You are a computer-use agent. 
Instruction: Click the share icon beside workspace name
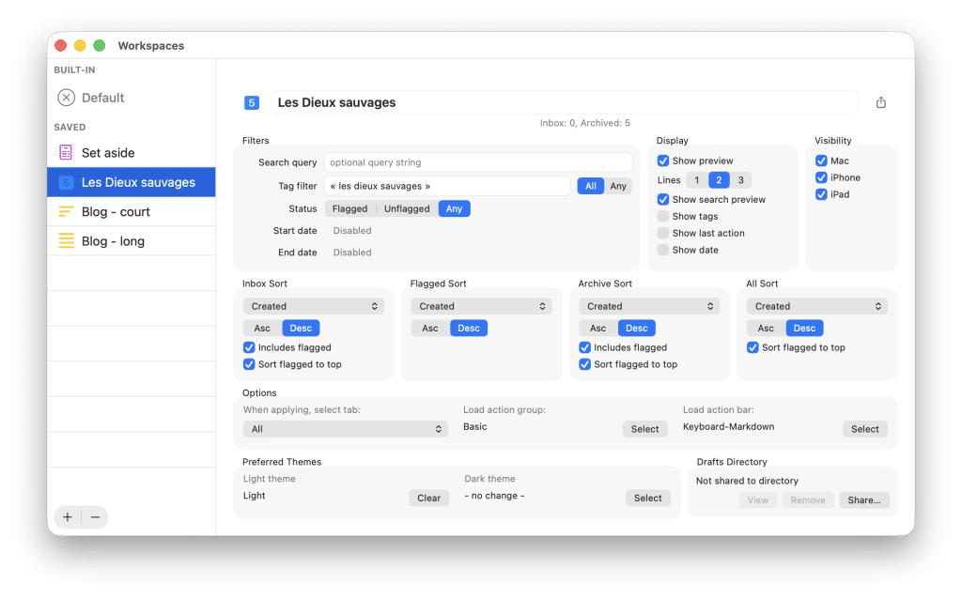coord(880,102)
